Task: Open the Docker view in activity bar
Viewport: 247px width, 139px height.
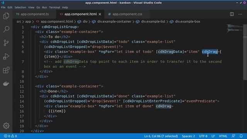Action: coord(6,83)
